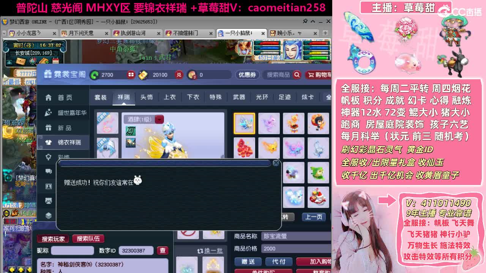Open the 特殊 category tab

point(216,97)
